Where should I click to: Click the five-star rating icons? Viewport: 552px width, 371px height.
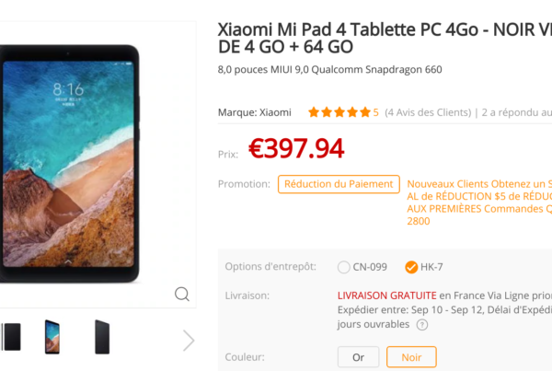tap(339, 112)
